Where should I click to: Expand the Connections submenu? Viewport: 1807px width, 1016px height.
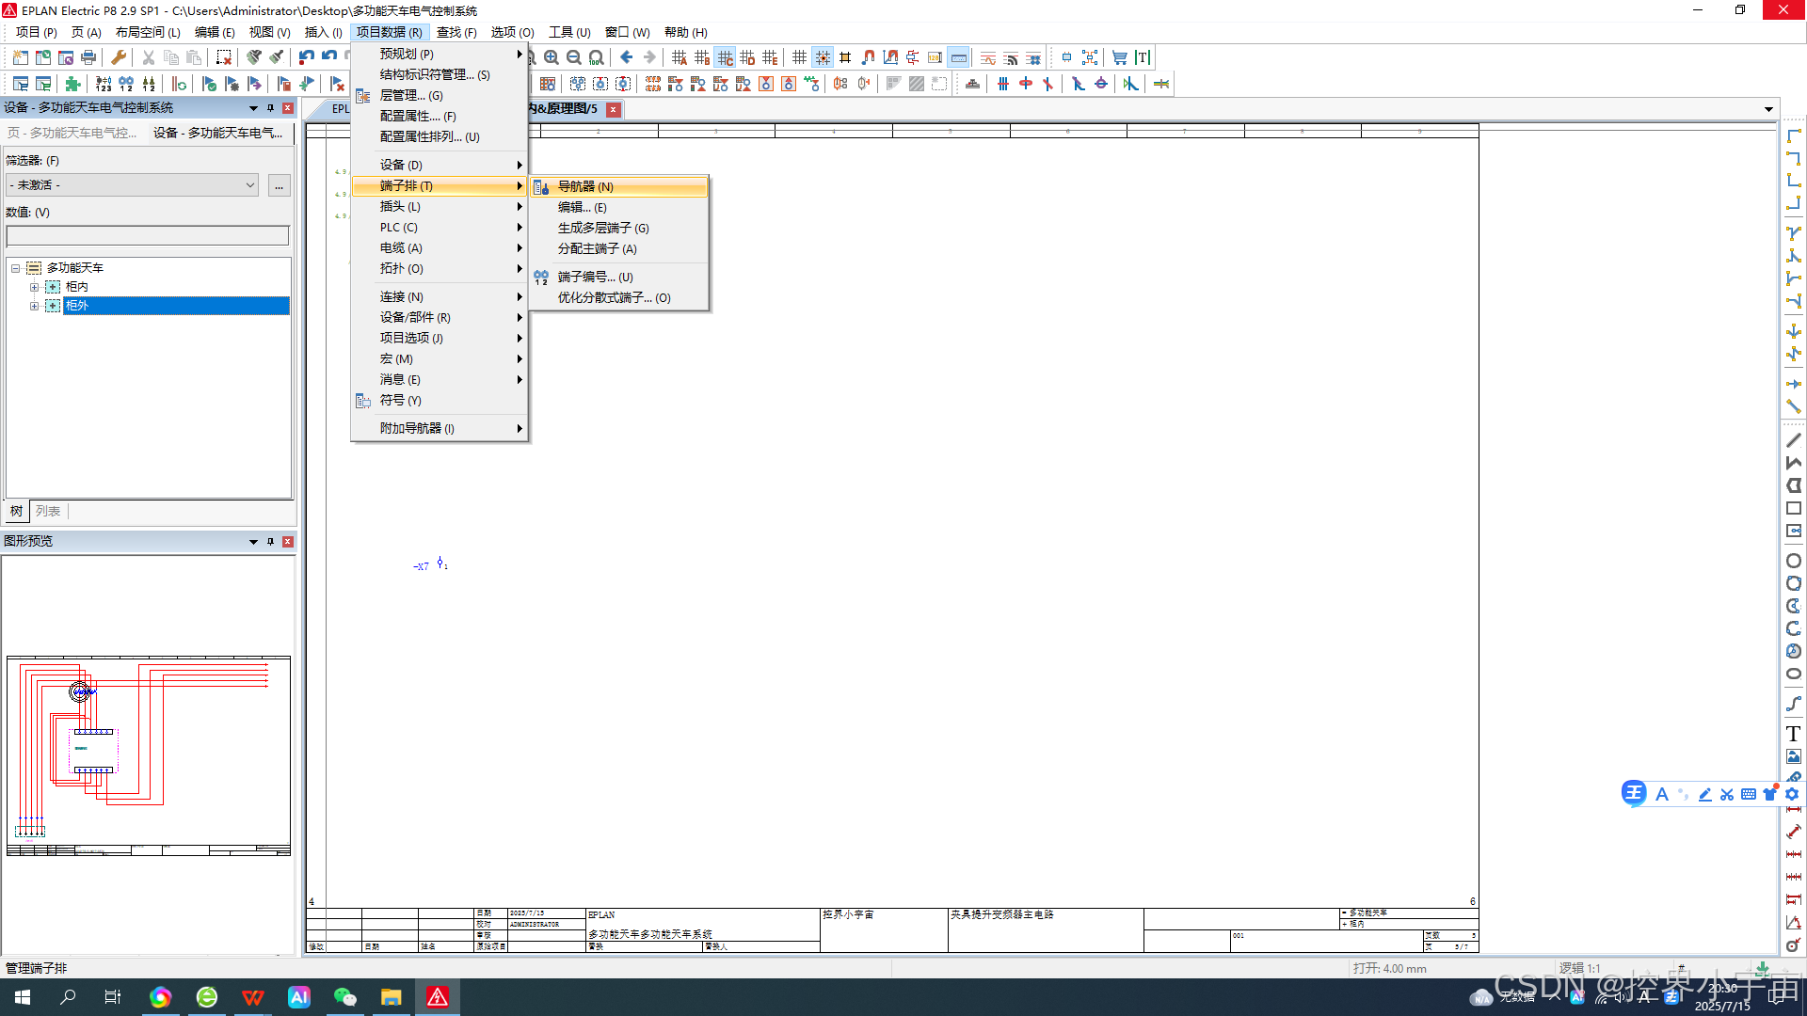coord(439,296)
